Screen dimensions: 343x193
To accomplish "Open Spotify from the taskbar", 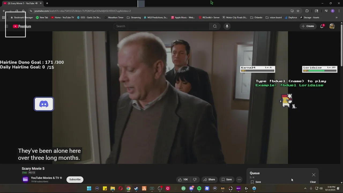I will (x=199, y=188).
